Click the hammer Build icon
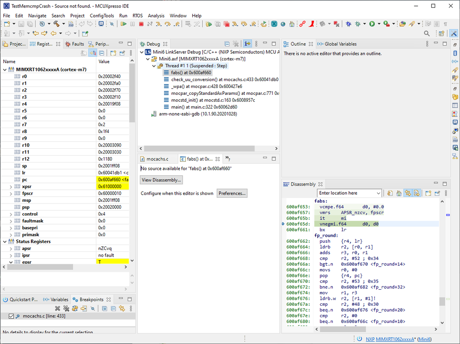Image resolution: width=460 pixels, height=344 pixels. pos(56,24)
